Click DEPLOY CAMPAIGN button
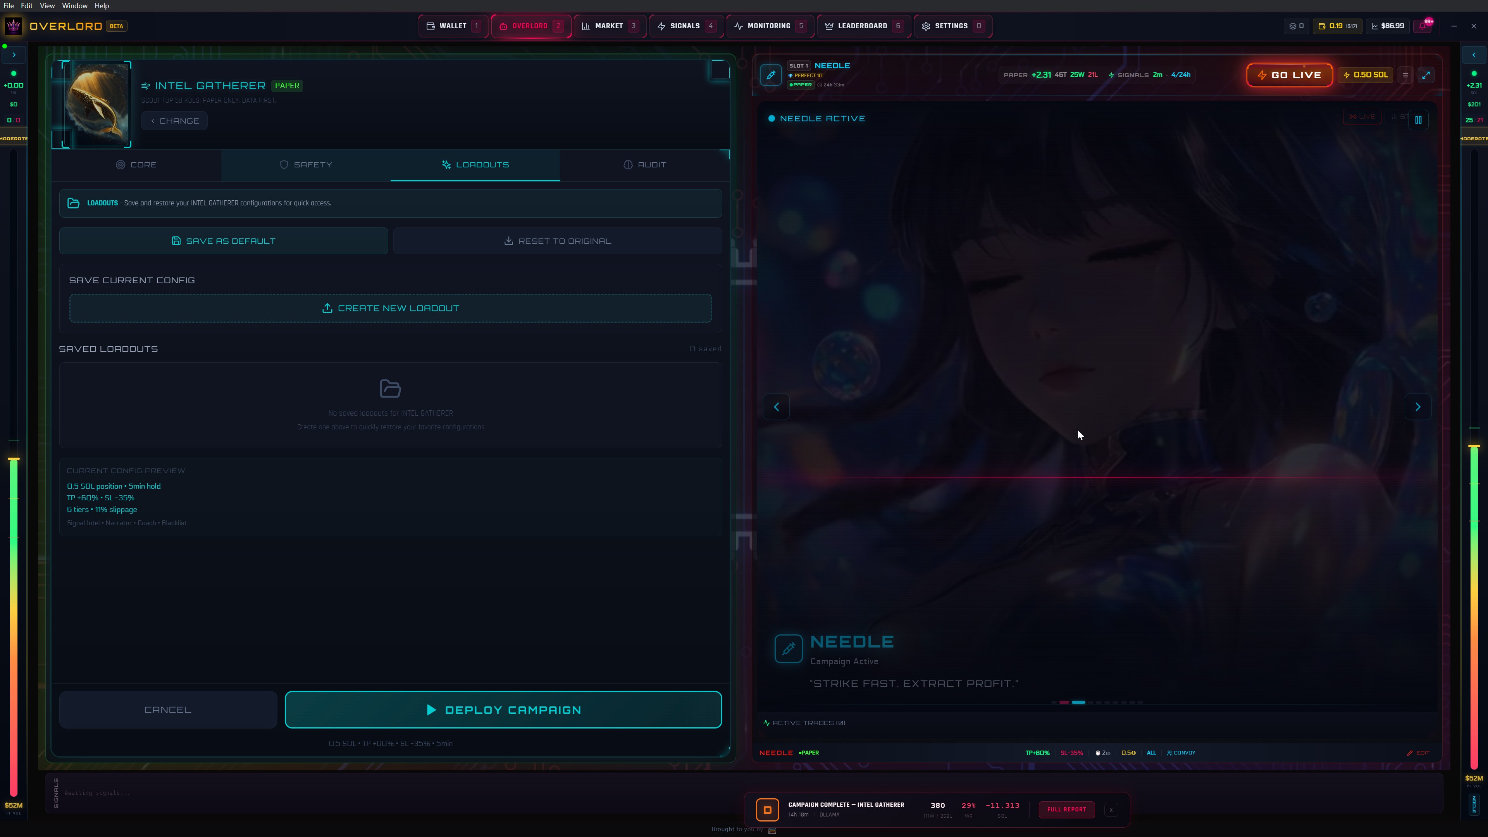This screenshot has width=1488, height=837. [503, 710]
